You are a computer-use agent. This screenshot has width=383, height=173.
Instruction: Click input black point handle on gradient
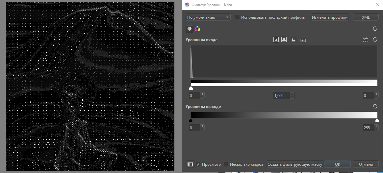(191, 88)
